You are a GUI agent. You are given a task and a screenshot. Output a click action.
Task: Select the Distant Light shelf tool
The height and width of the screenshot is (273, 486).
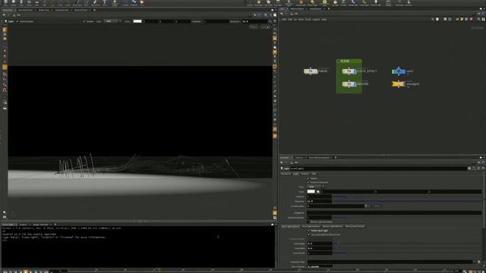tap(312, 3)
